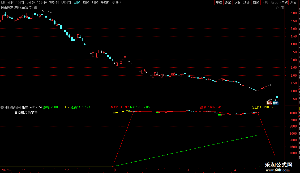The image size is (300, 173).
Task: Select the 15分钟 period tab
Action: 42,2
